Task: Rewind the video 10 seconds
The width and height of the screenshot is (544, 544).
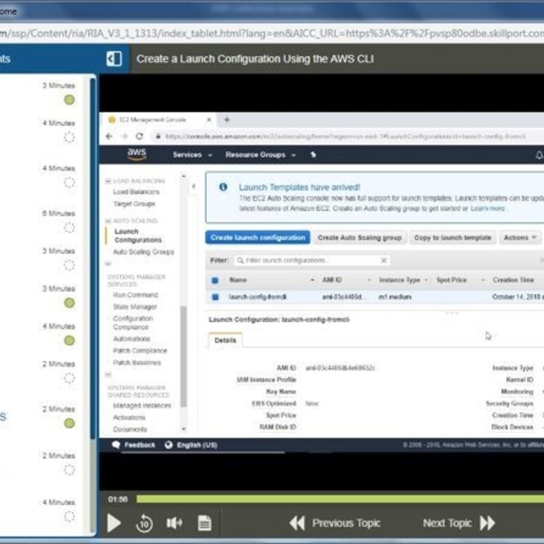Action: tap(144, 523)
